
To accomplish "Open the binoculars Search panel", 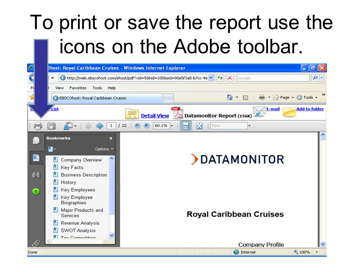I will coord(36,175).
